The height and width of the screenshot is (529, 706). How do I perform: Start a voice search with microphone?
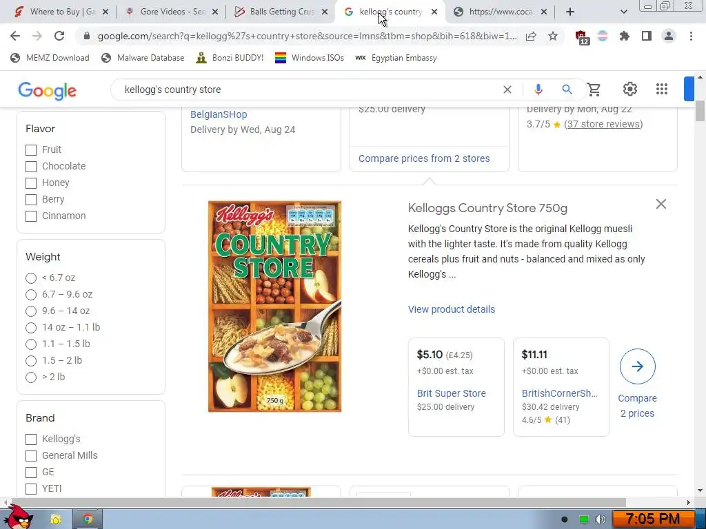pyautogui.click(x=538, y=90)
